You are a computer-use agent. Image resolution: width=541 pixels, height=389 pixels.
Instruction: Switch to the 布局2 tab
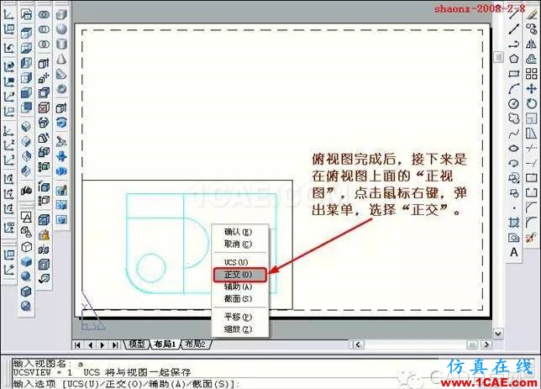point(195,344)
